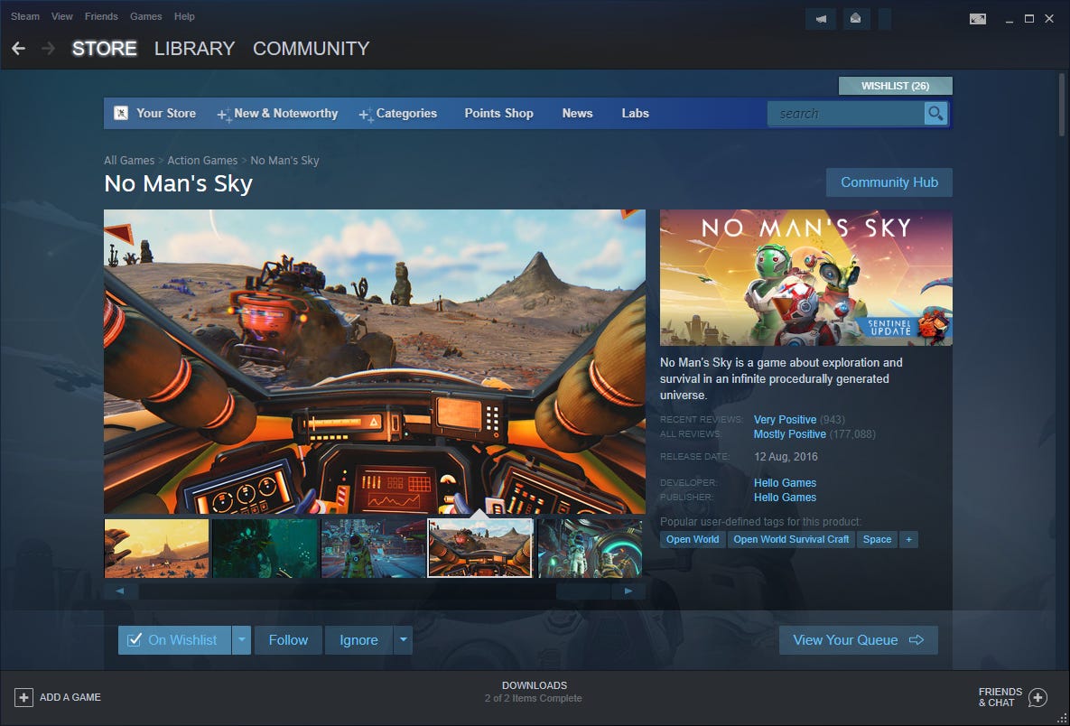Click the Action Games breadcrumb
The width and height of the screenshot is (1070, 726).
point(202,161)
